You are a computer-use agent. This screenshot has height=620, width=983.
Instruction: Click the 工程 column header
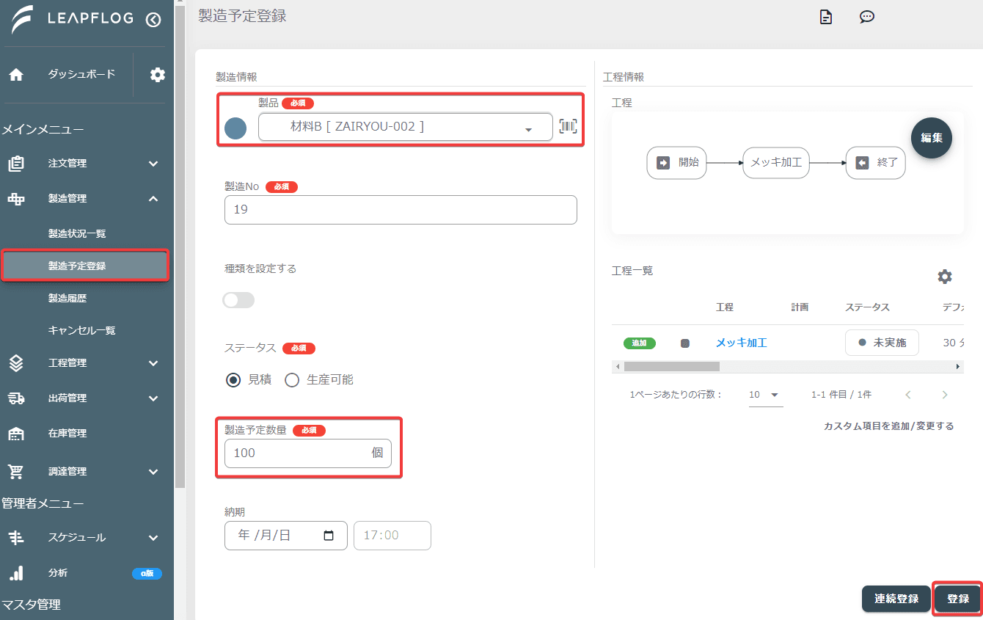(724, 307)
